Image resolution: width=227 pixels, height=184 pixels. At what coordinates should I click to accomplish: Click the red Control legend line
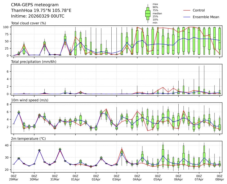(187, 10)
